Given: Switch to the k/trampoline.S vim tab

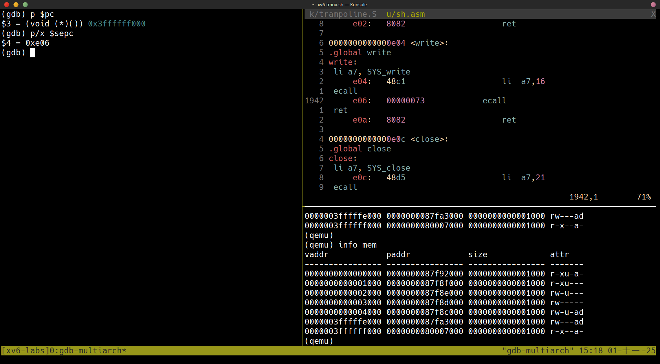Looking at the screenshot, I should point(343,14).
